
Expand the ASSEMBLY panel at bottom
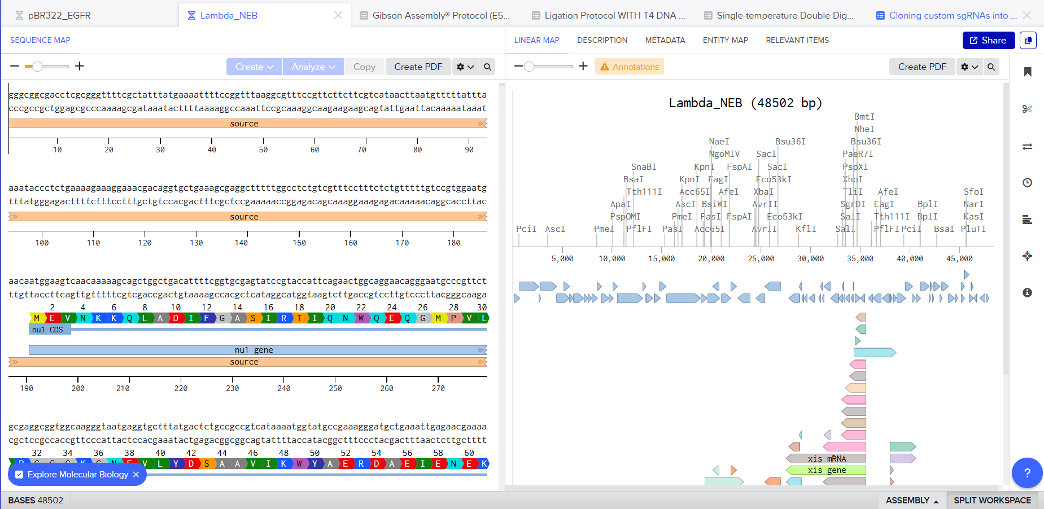click(911, 500)
